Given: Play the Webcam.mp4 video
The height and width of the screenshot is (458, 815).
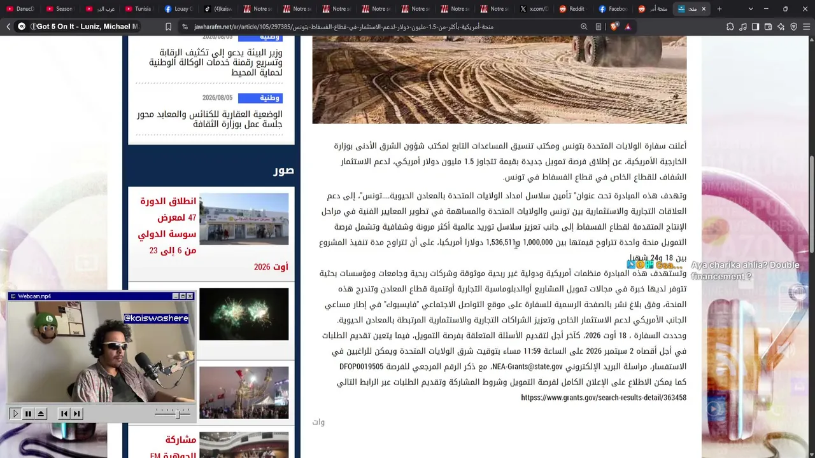Looking at the screenshot, I should pos(15,413).
